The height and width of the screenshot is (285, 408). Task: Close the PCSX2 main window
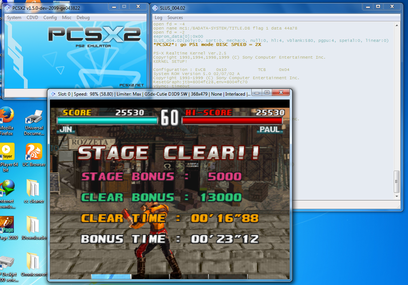click(x=138, y=7)
